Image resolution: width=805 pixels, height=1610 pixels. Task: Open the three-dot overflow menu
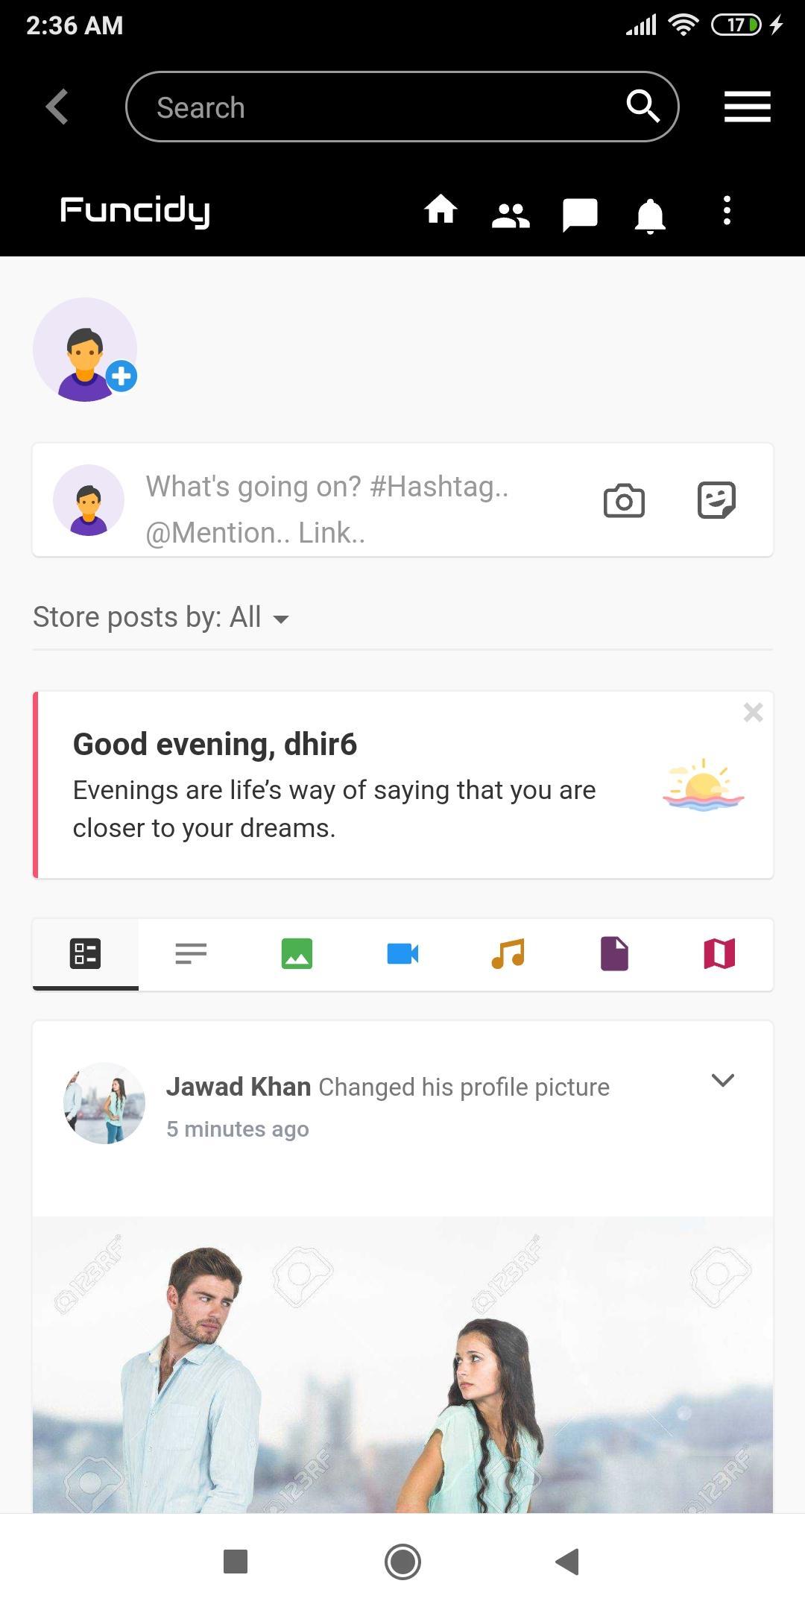click(727, 211)
